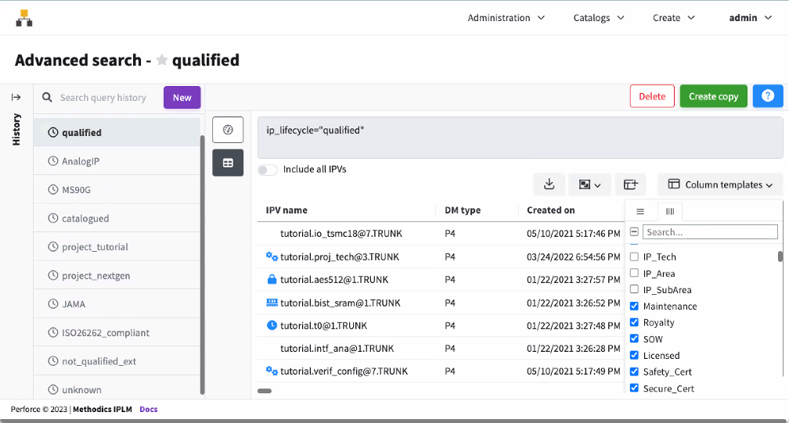Image resolution: width=789 pixels, height=423 pixels.
Task: Click the IPLM hierarchy logo icon
Action: [x=23, y=18]
